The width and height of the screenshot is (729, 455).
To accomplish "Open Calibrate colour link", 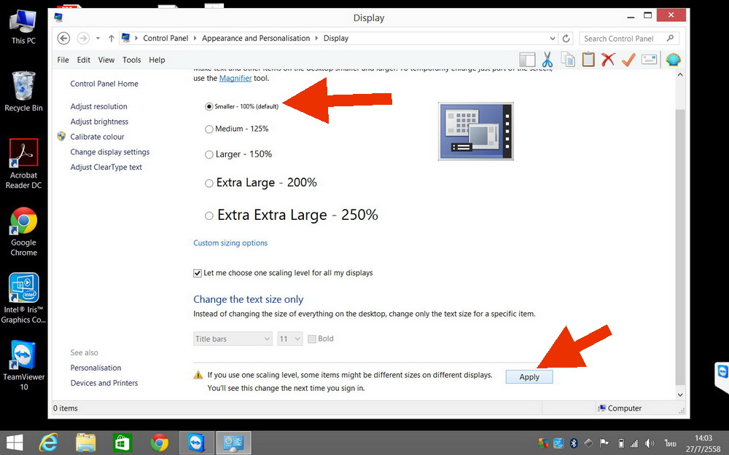I will coord(97,137).
